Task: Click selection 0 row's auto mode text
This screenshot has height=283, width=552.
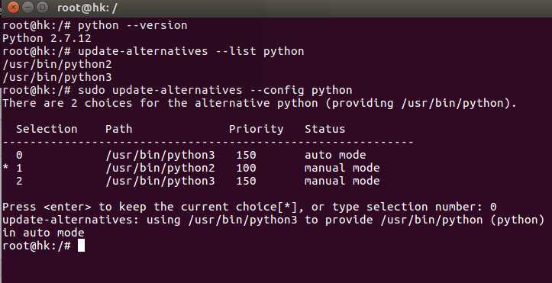Action: [x=335, y=155]
